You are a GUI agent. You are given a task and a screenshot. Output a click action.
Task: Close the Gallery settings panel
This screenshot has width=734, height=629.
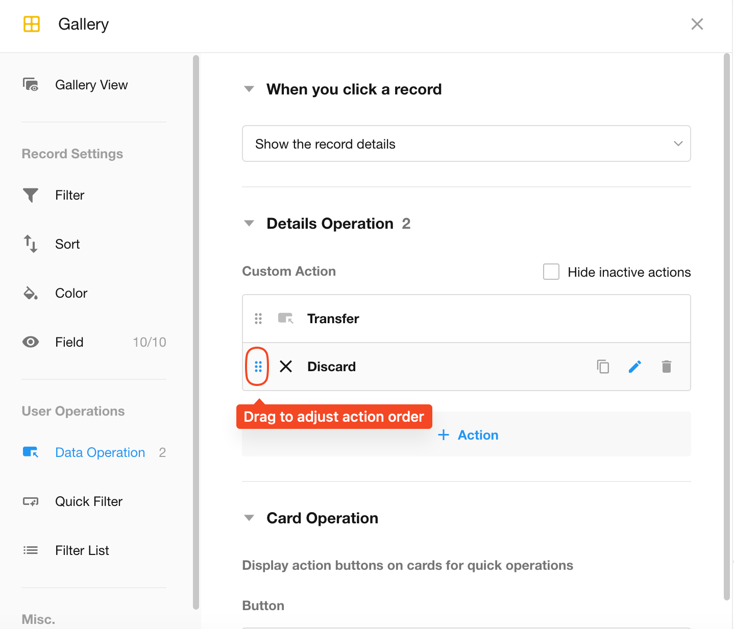coord(697,24)
